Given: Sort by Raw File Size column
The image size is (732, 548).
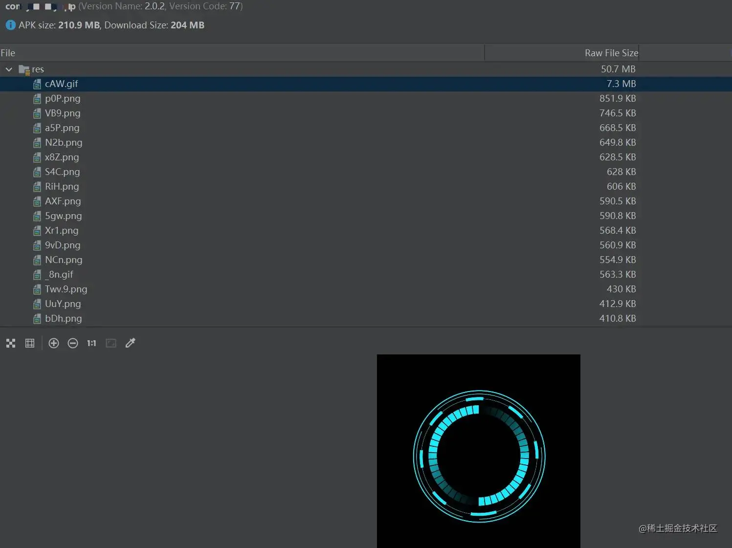Looking at the screenshot, I should pyautogui.click(x=562, y=53).
